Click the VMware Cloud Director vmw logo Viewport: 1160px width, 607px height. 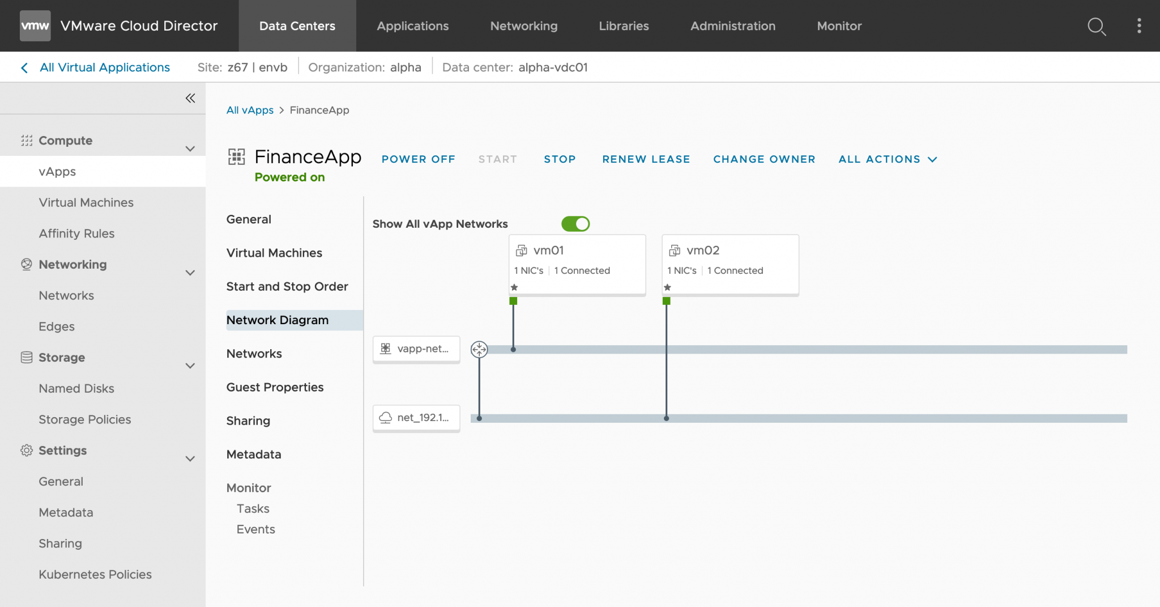[x=35, y=26]
